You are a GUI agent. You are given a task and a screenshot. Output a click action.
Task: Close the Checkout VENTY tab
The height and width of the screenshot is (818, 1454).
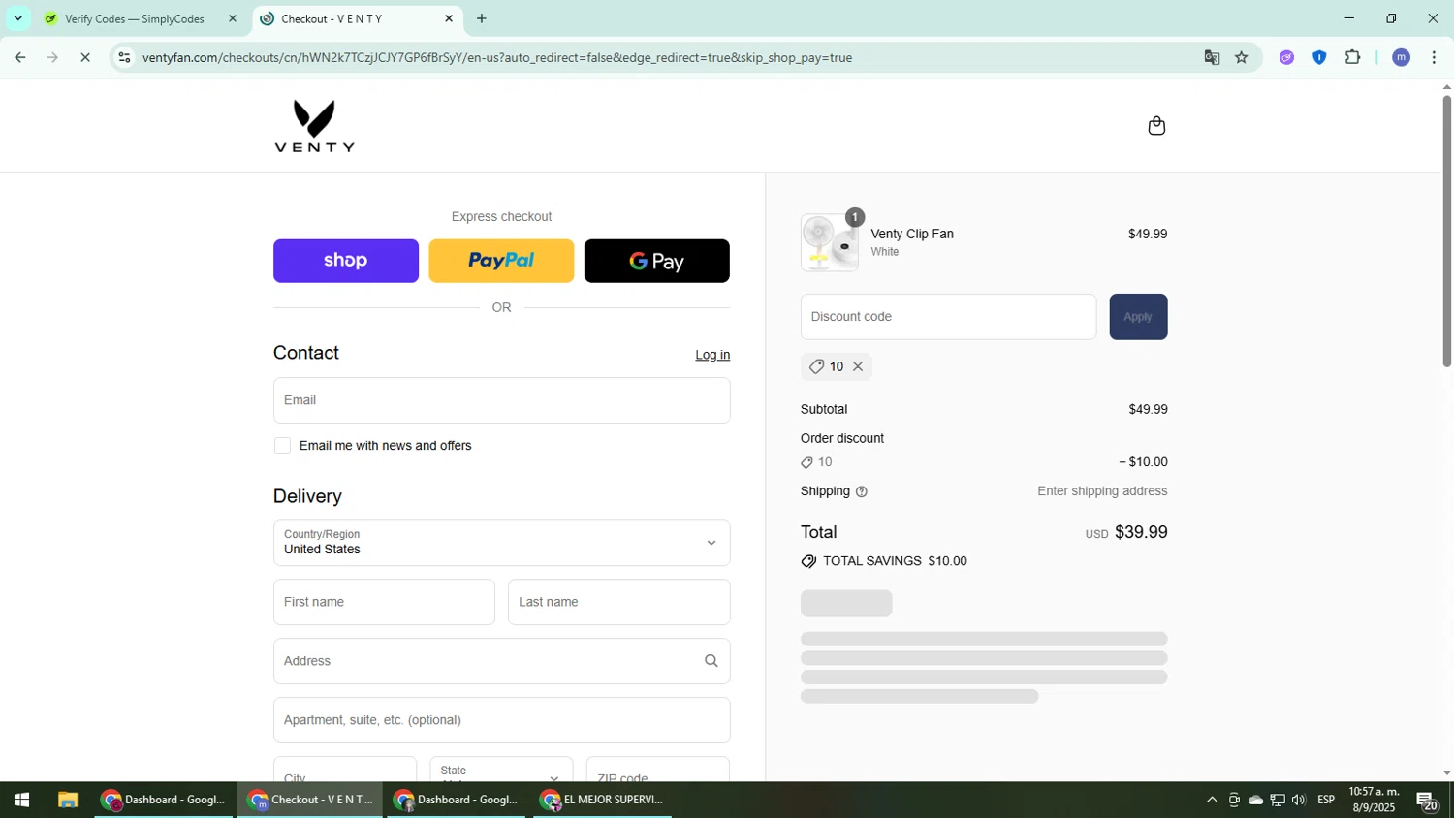coord(449,18)
